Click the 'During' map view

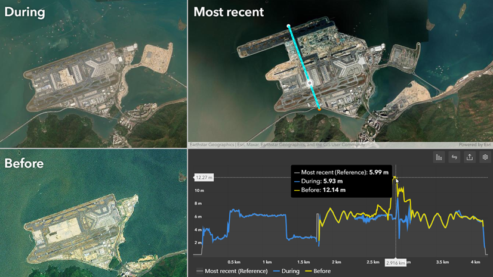click(x=93, y=74)
